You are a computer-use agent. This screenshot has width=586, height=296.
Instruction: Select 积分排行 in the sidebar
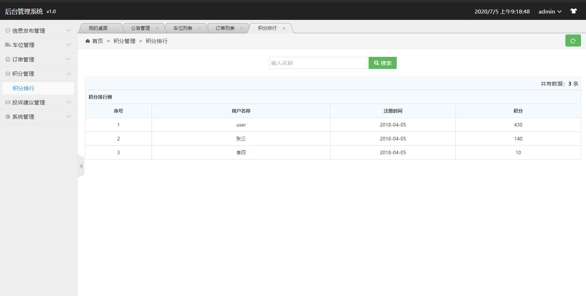(23, 88)
